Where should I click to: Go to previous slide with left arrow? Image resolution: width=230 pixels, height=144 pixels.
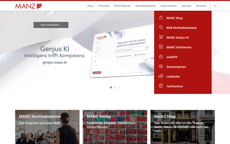click(x=16, y=52)
